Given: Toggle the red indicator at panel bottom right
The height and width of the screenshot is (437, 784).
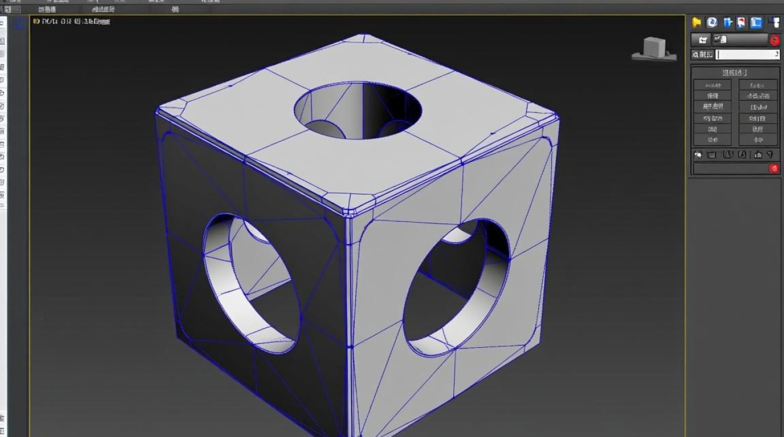Looking at the screenshot, I should coord(775,168).
